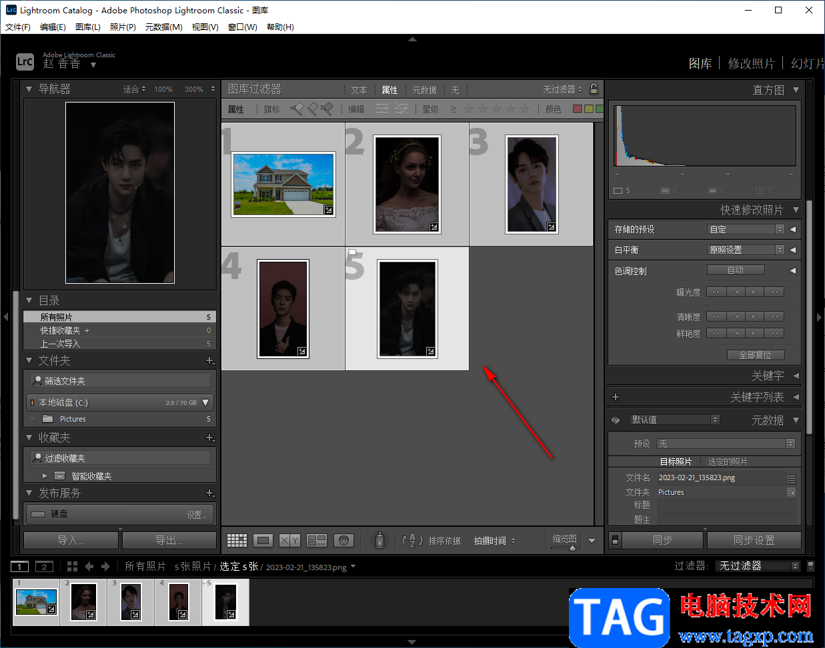Click 自动 tone control button
825x648 pixels.
pos(736,270)
